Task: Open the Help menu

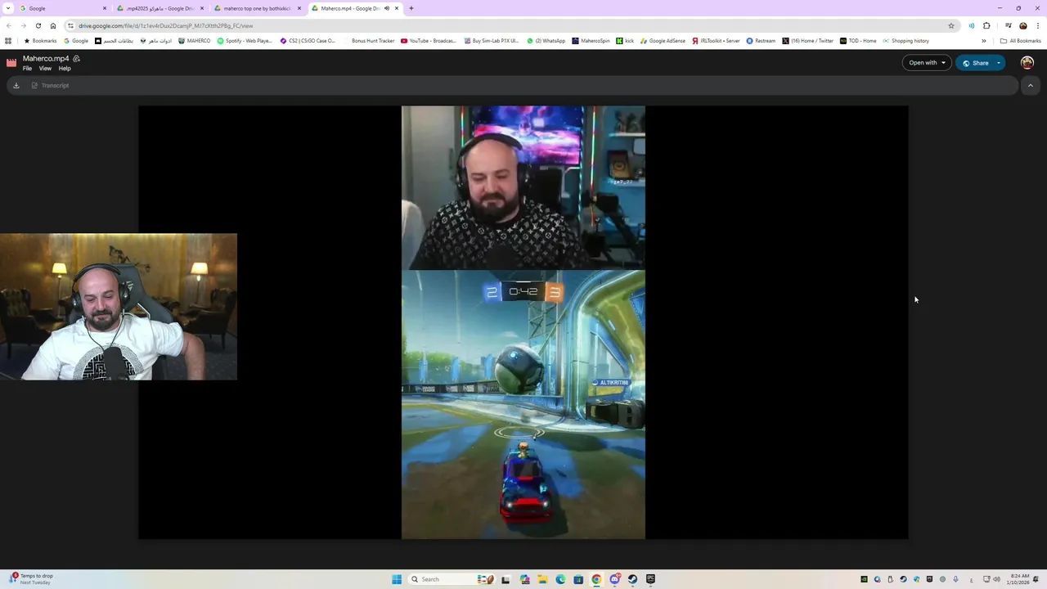Action: point(65,69)
